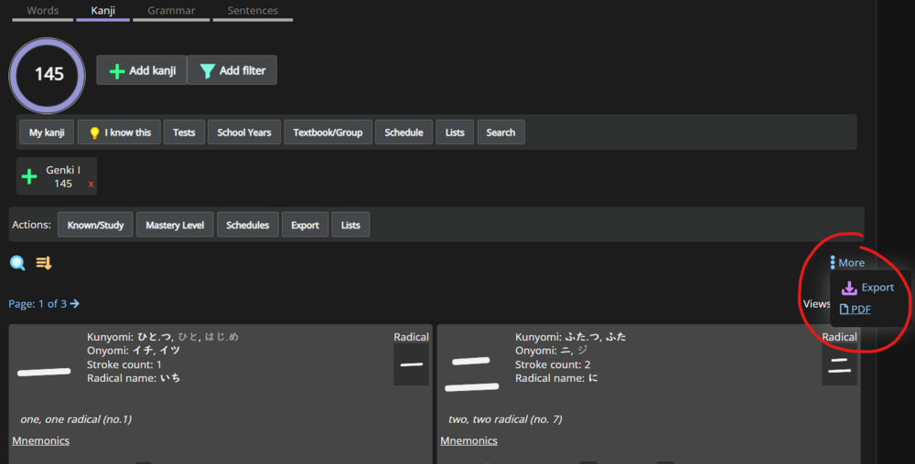
Task: Click the purple Export download icon
Action: pos(849,288)
